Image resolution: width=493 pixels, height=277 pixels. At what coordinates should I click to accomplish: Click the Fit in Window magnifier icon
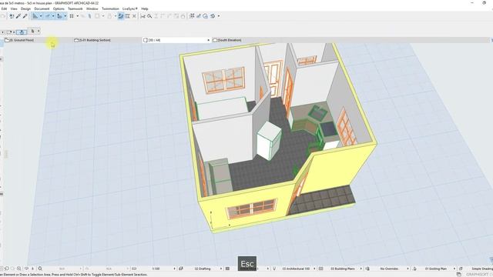click(40, 269)
